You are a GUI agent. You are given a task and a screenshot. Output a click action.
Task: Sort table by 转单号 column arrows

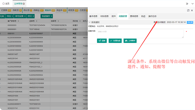tap(58, 21)
